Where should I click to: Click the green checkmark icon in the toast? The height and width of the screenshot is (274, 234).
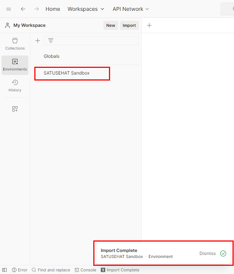click(223, 253)
